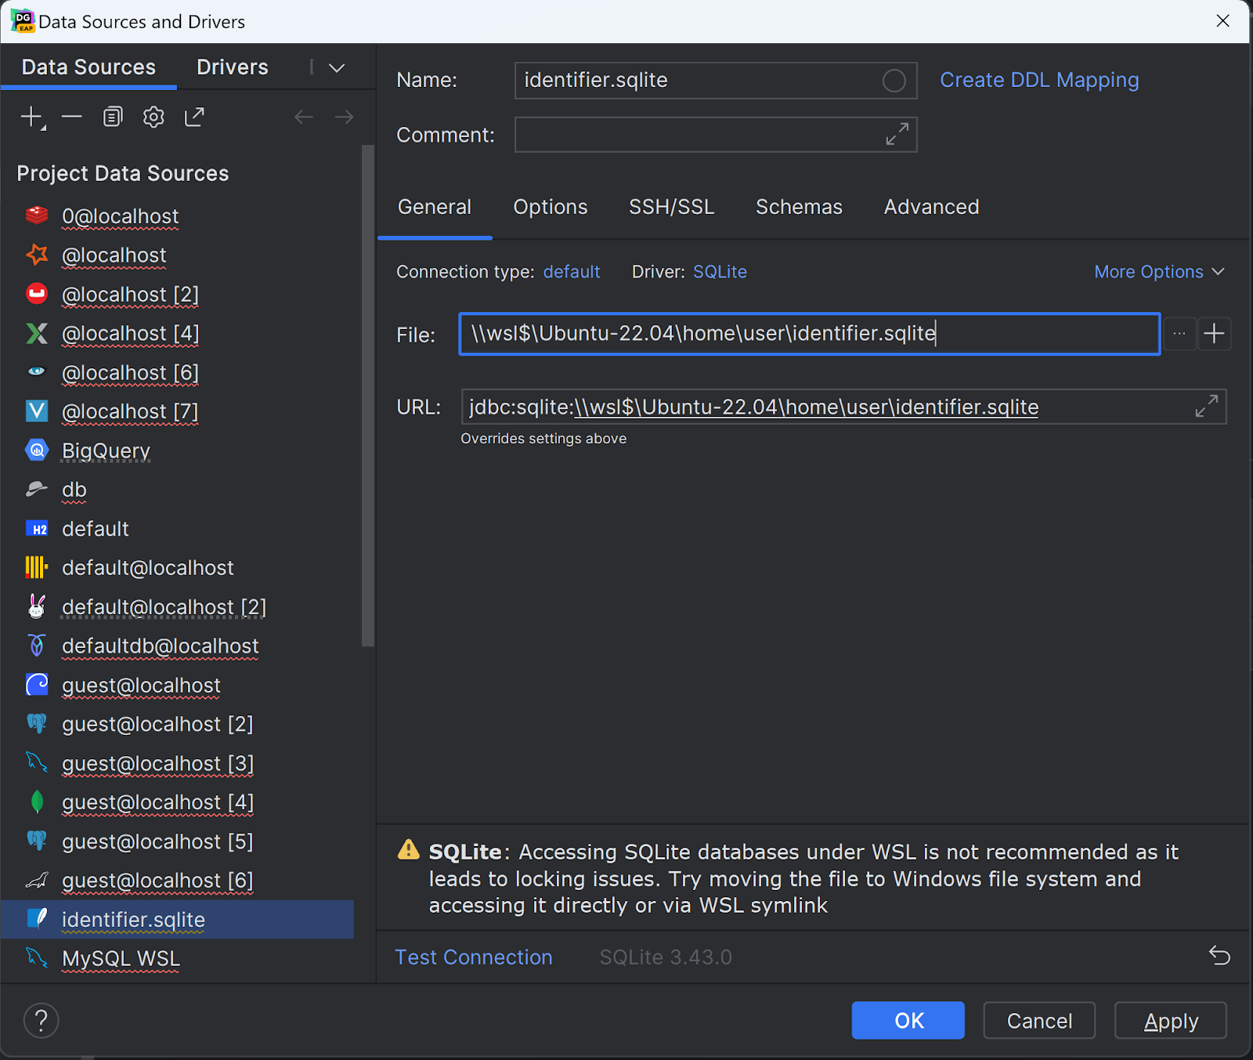This screenshot has height=1060, width=1253.
Task: Select the 0@localhost Redis data source
Action: (177, 215)
